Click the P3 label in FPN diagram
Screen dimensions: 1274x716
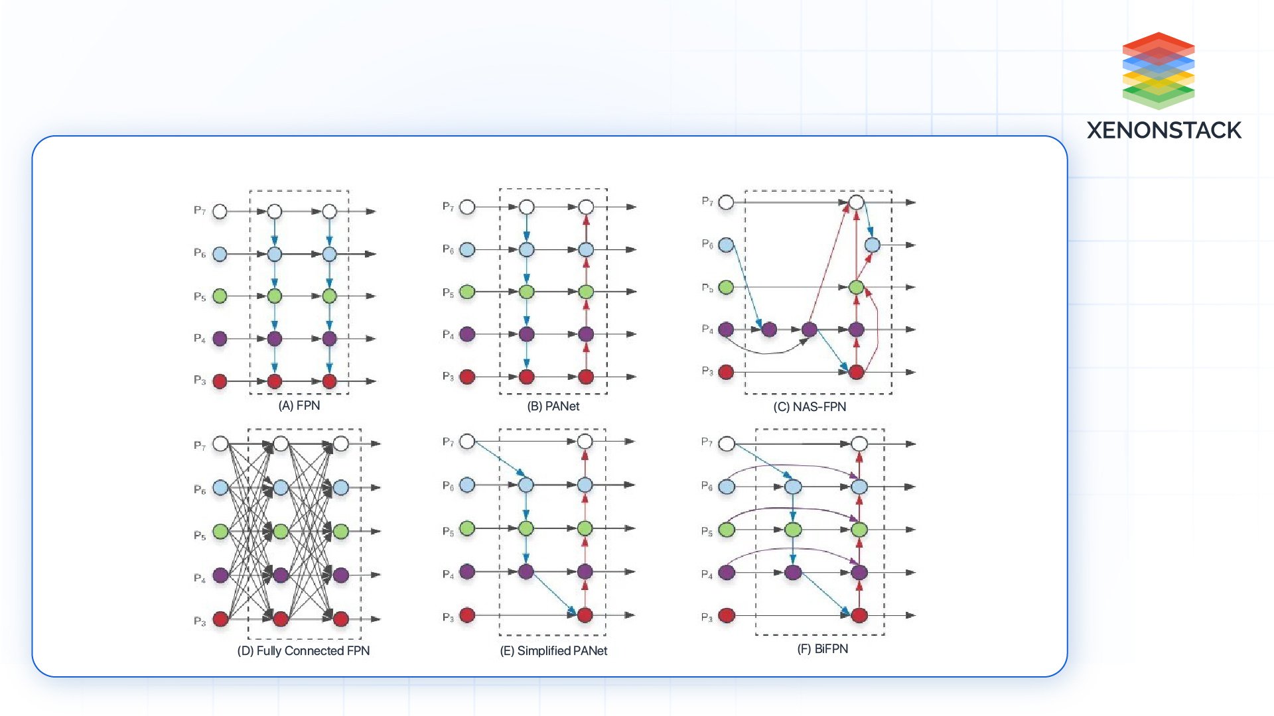coord(200,381)
